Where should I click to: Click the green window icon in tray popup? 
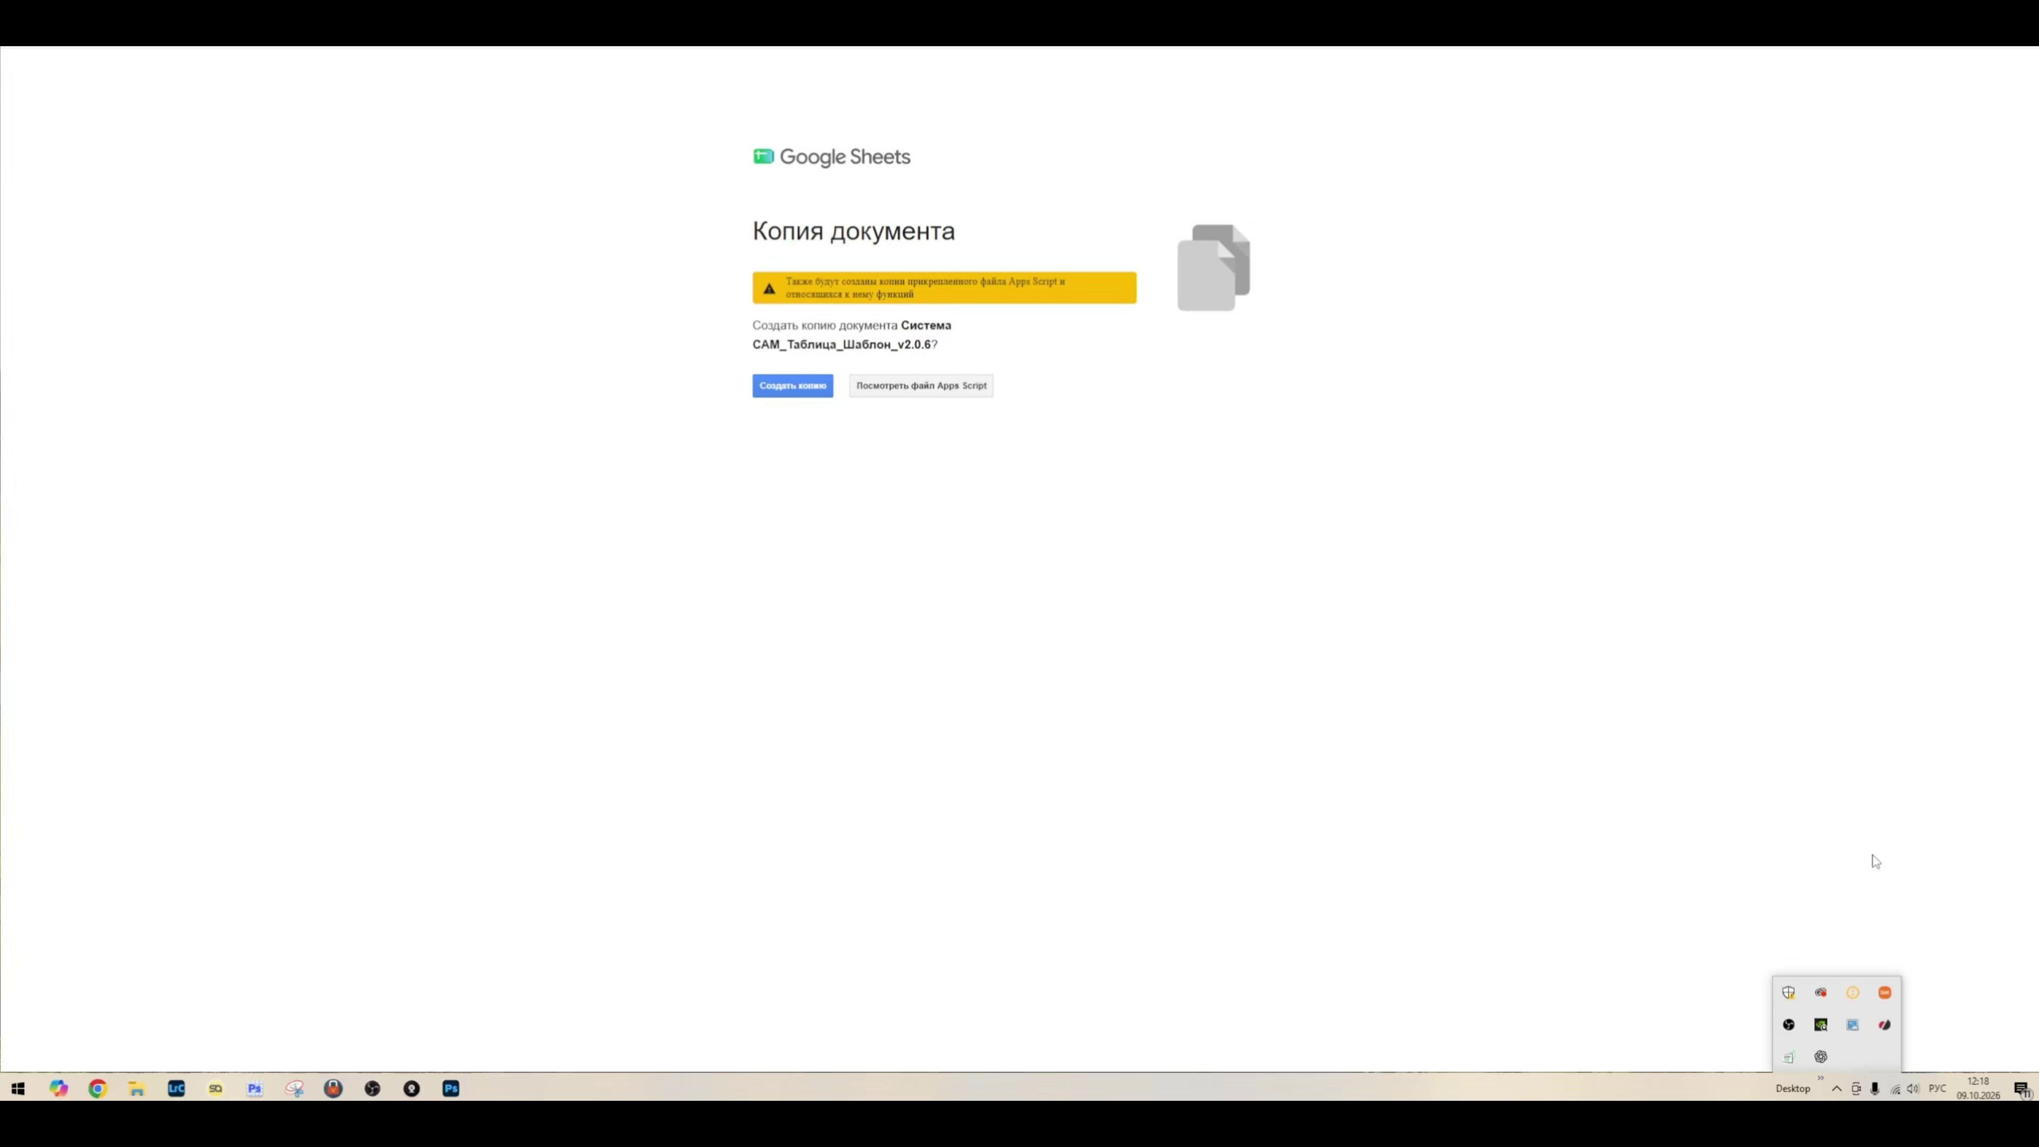[1789, 1057]
